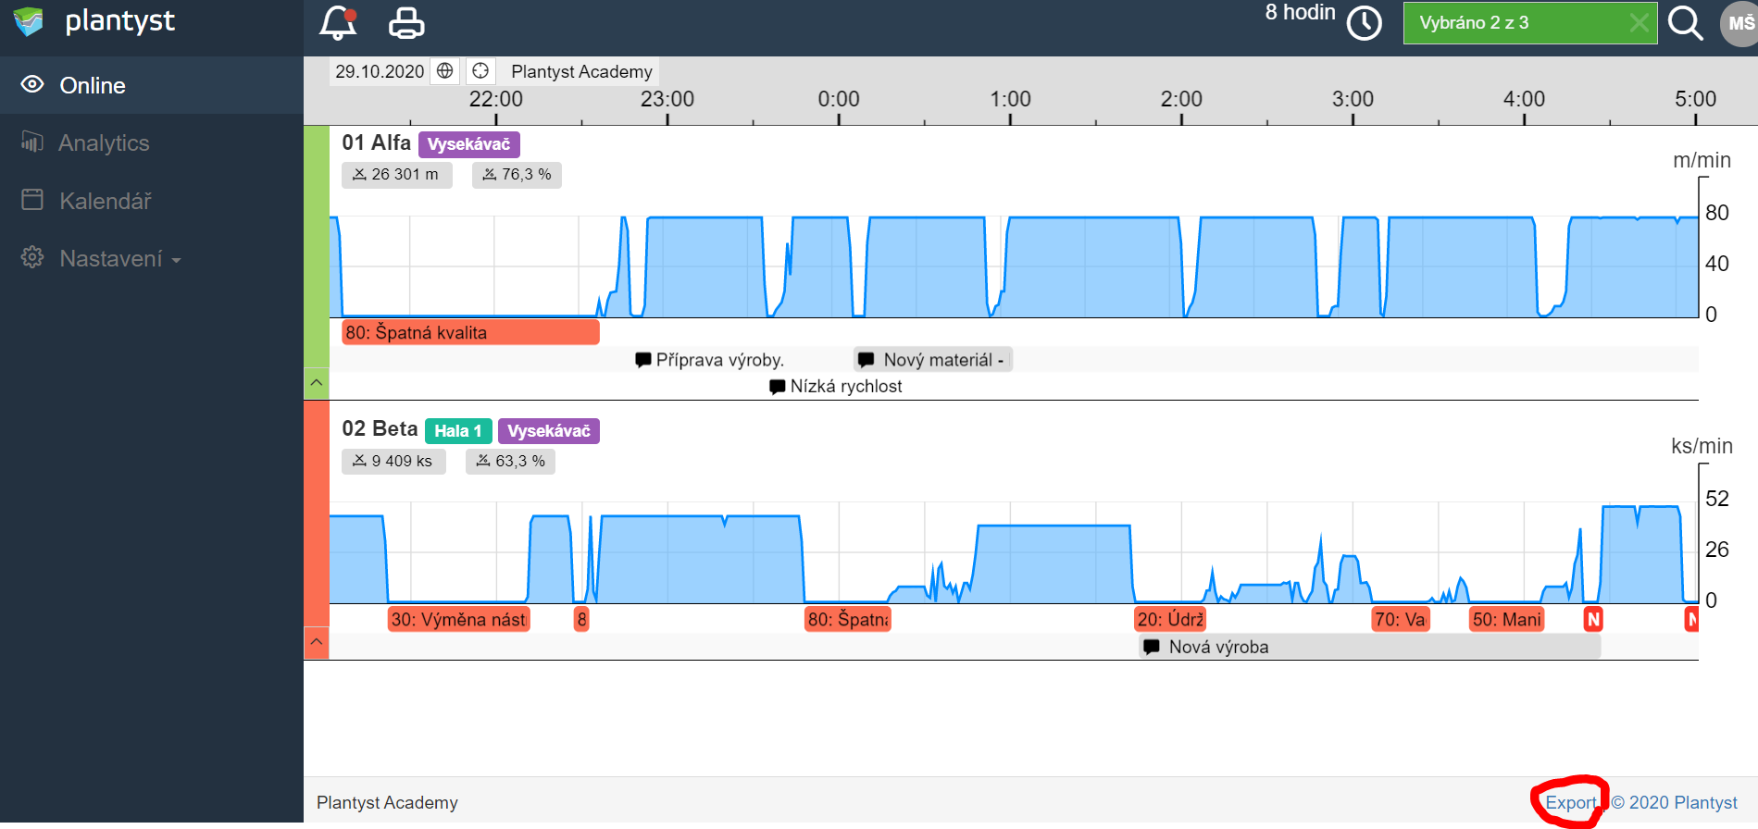Open the notifications bell icon
Screen dimensions: 1758x829
coord(338,22)
